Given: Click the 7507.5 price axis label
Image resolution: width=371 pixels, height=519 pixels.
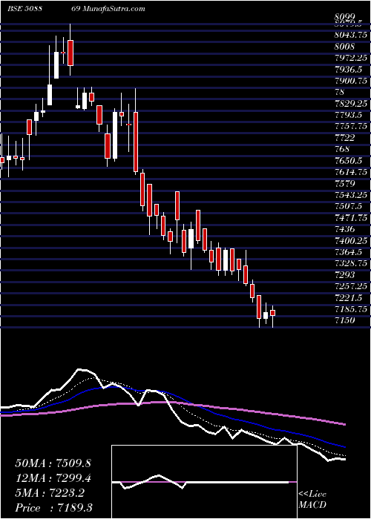Looking at the screenshot, I should pos(348,206).
